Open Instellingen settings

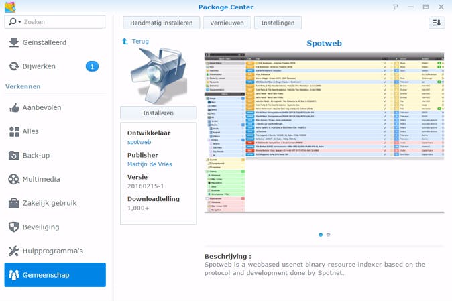(278, 23)
